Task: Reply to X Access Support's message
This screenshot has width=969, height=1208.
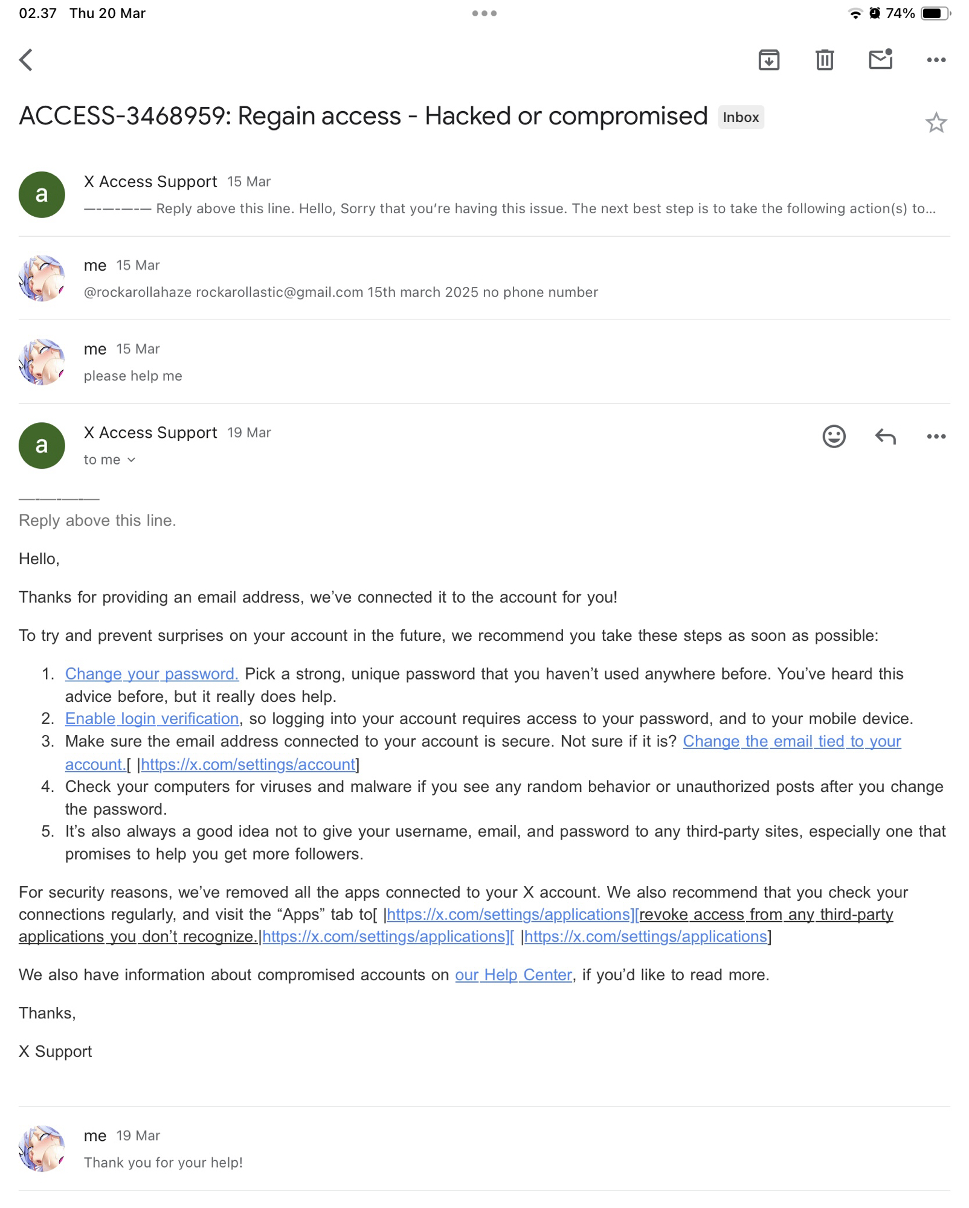Action: click(x=885, y=436)
